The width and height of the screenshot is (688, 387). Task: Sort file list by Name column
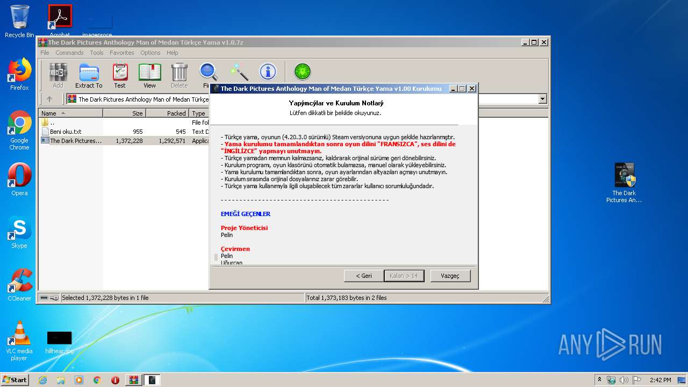pos(71,113)
